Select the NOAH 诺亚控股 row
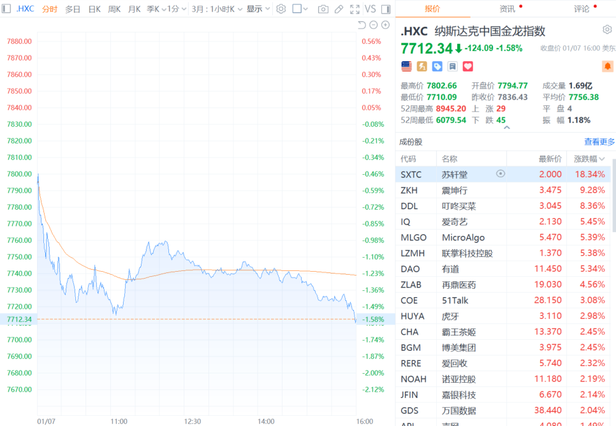The height and width of the screenshot is (426, 616). (x=503, y=379)
